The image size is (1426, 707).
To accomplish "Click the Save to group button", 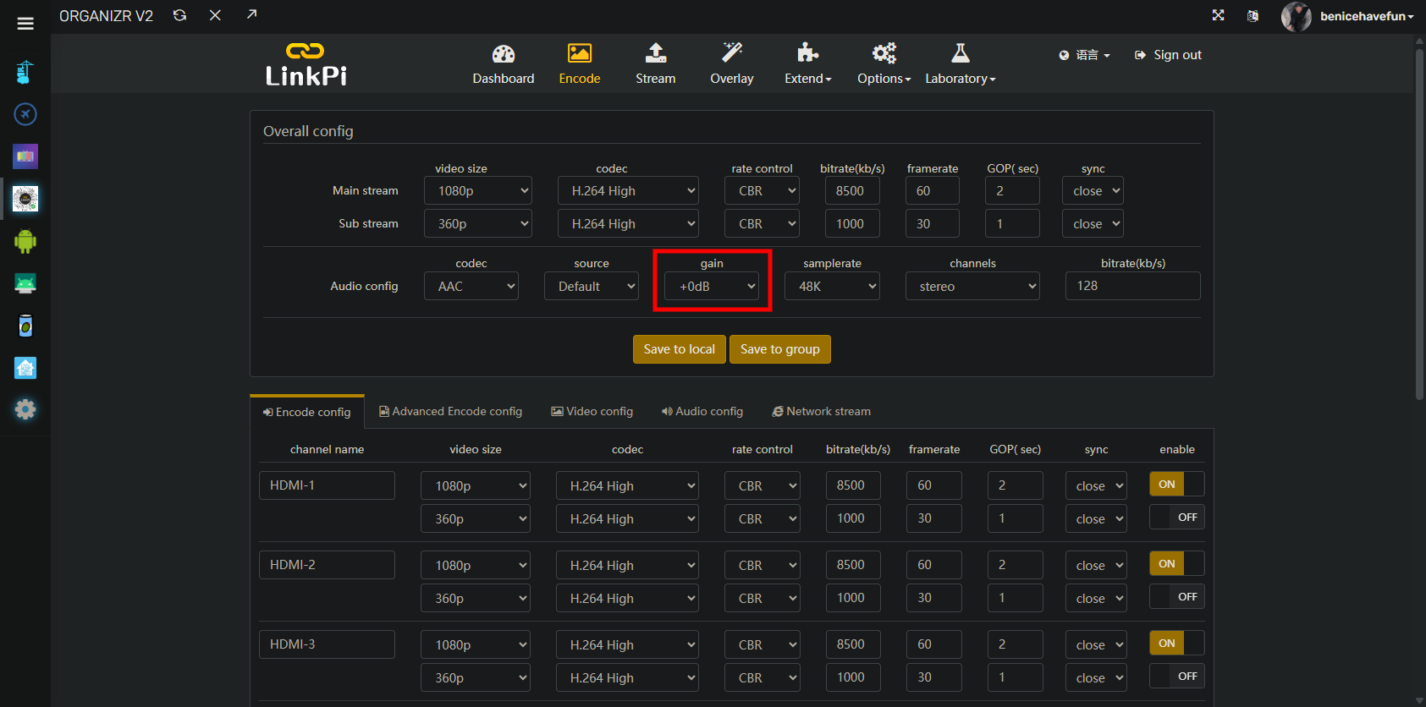I will (x=779, y=349).
